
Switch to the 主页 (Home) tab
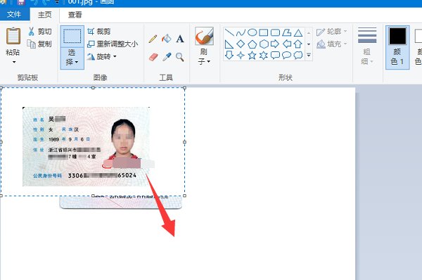tap(45, 15)
